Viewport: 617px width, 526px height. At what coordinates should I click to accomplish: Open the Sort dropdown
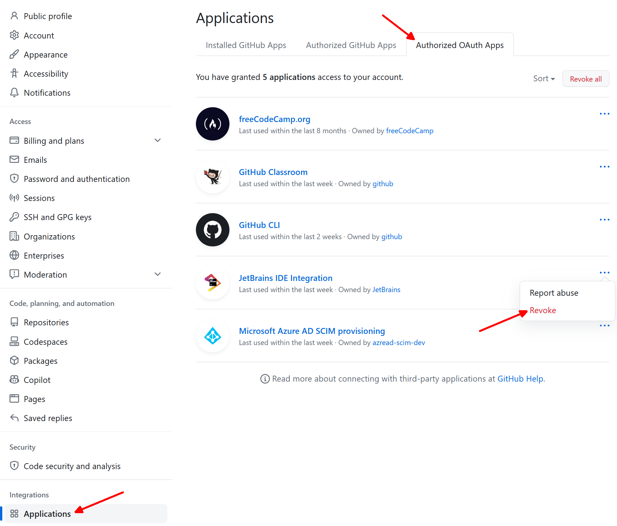544,79
